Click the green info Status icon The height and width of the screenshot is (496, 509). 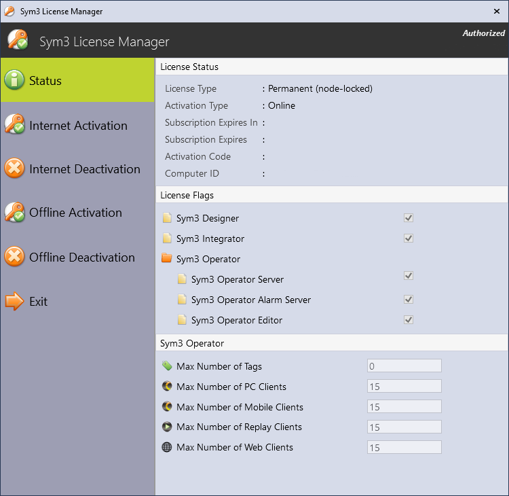pos(14,79)
